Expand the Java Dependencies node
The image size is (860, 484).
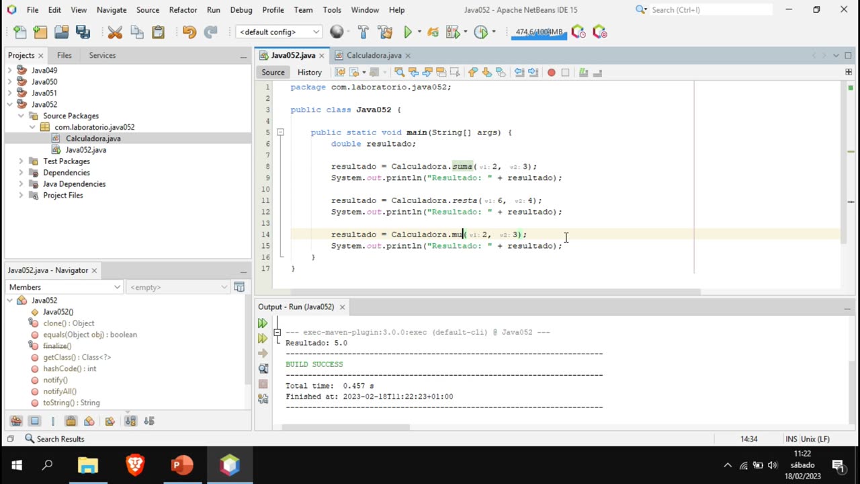[21, 184]
